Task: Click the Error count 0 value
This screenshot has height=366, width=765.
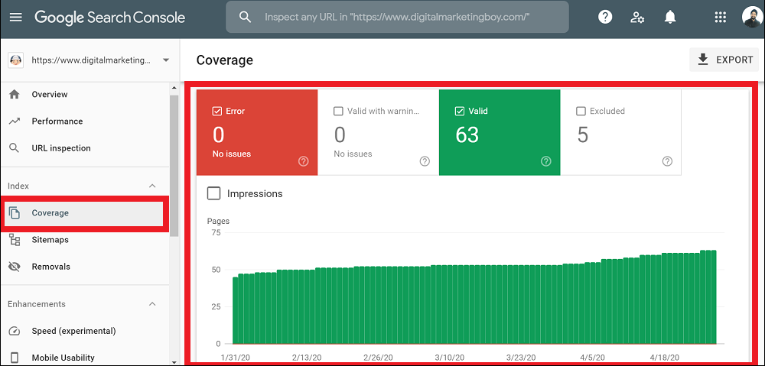Action: (x=218, y=134)
